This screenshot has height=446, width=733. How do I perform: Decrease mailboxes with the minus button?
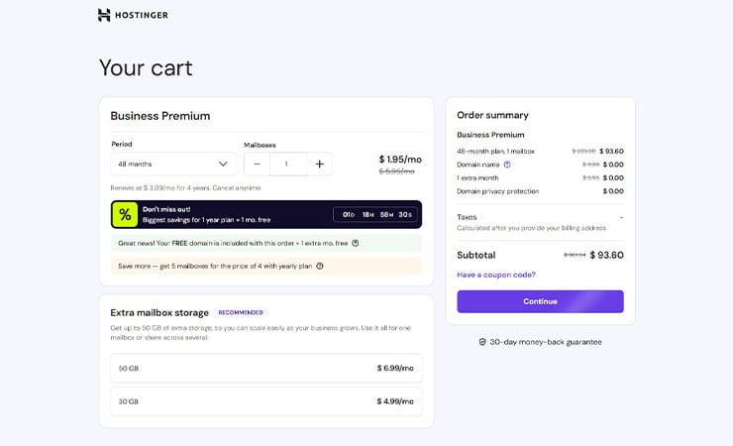(x=257, y=165)
